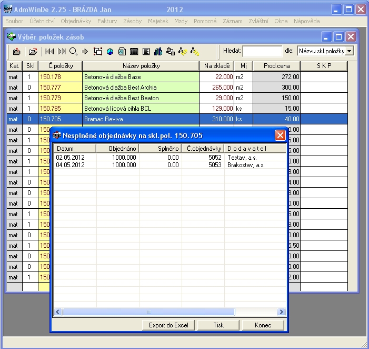Click the Hledat search input field
The image size is (369, 349).
262,51
